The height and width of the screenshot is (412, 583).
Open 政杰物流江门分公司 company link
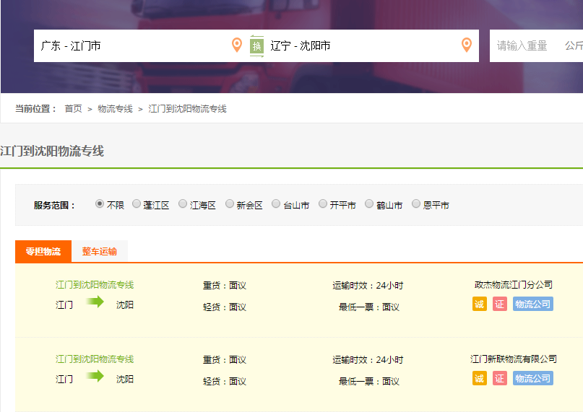(514, 285)
